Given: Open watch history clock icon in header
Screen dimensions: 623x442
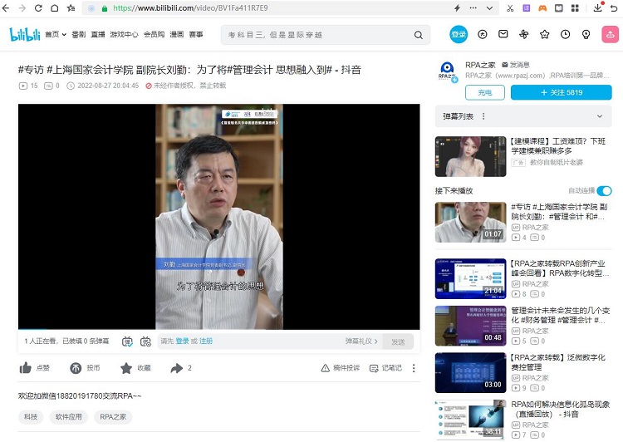Looking at the screenshot, I should [565, 34].
